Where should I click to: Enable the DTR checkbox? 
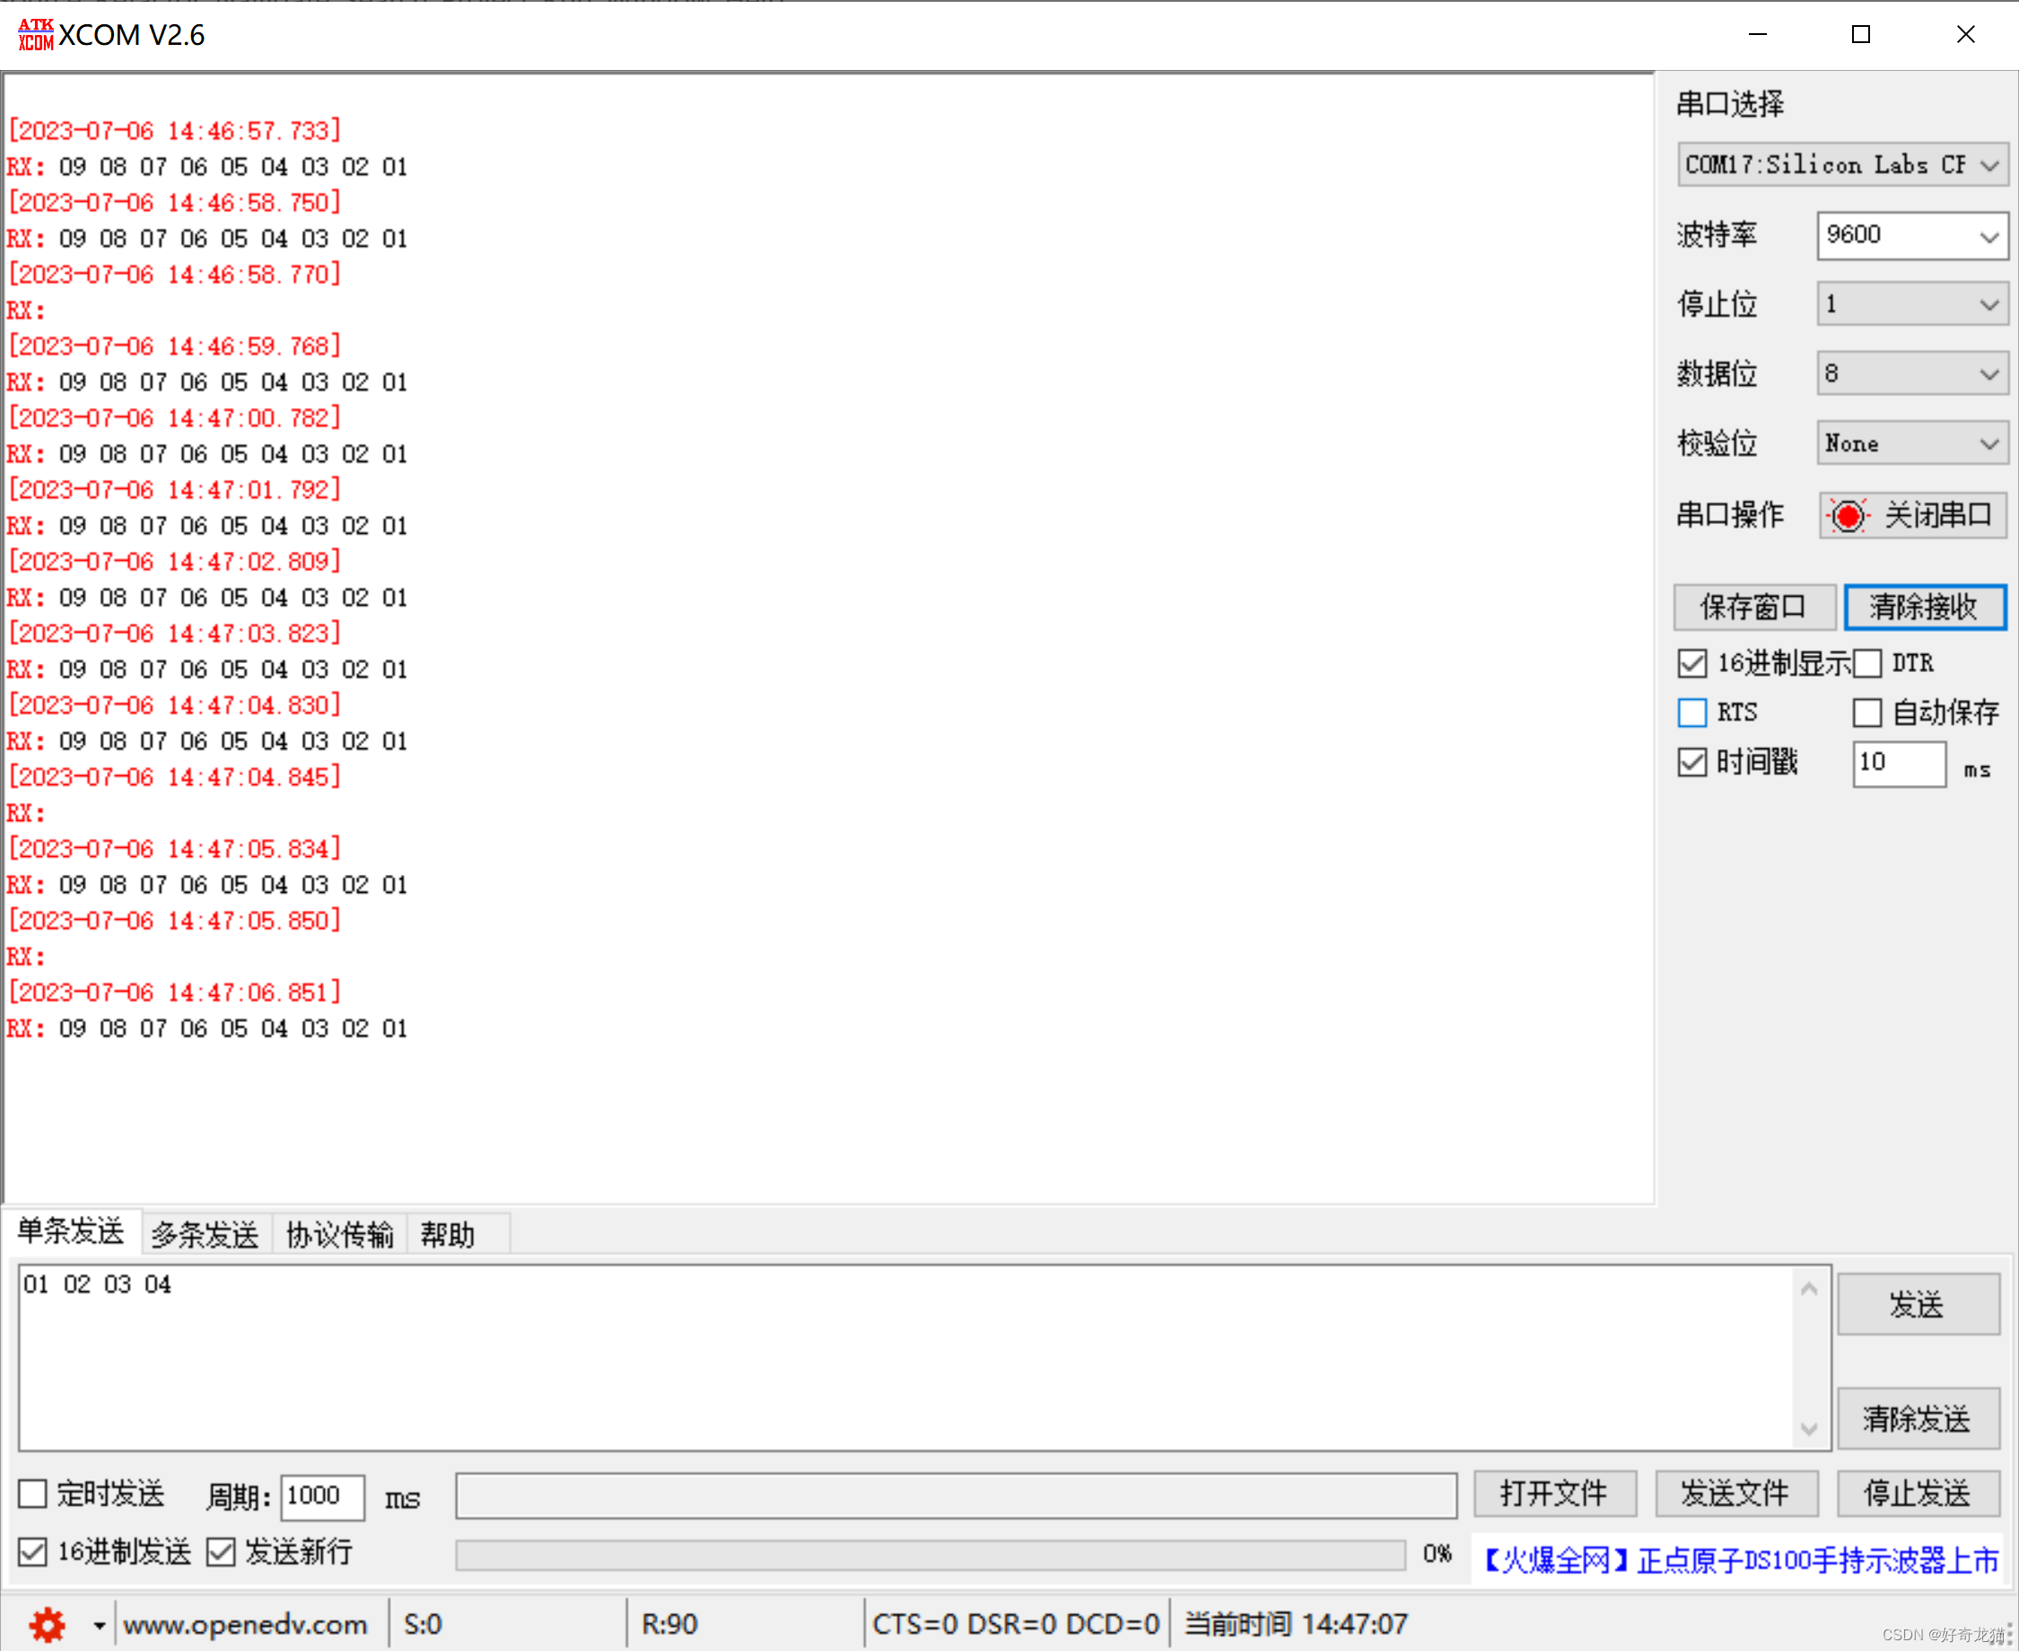(1866, 663)
